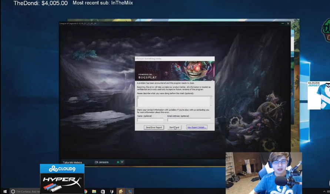330x194 pixels.
Task: Click 'TheDondi: $4,005.00' donation text
Action: pos(41,3)
